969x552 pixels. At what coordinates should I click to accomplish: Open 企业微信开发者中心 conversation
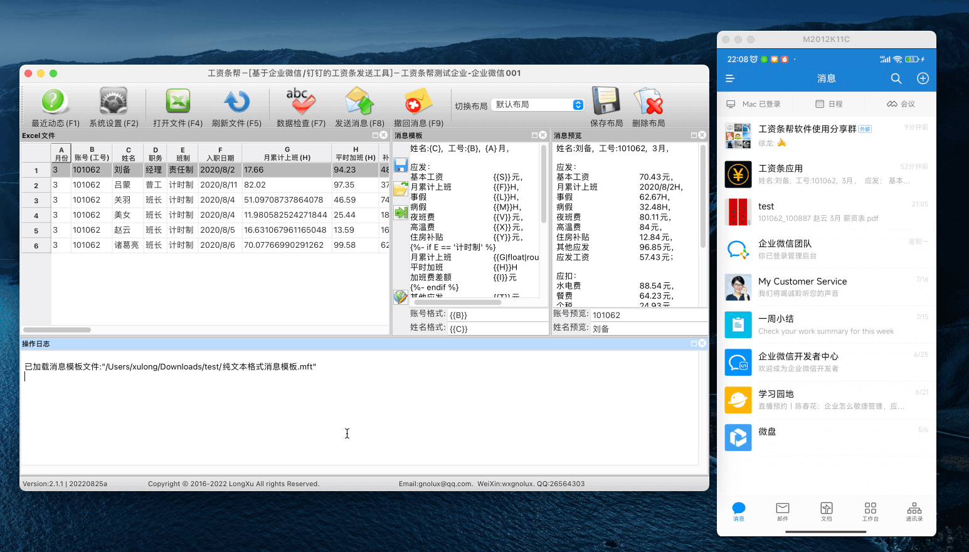[827, 362]
